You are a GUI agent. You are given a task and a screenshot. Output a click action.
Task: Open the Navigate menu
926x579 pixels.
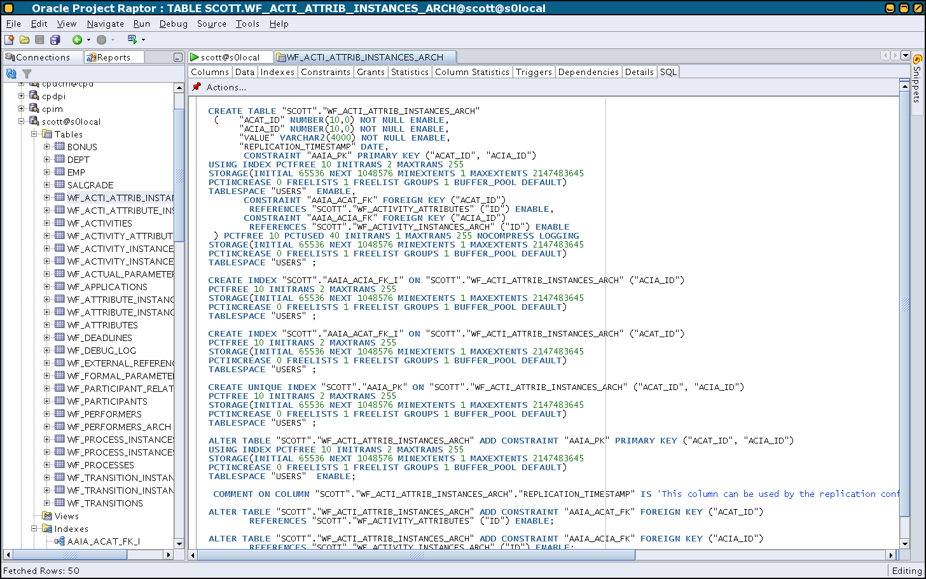tap(106, 24)
